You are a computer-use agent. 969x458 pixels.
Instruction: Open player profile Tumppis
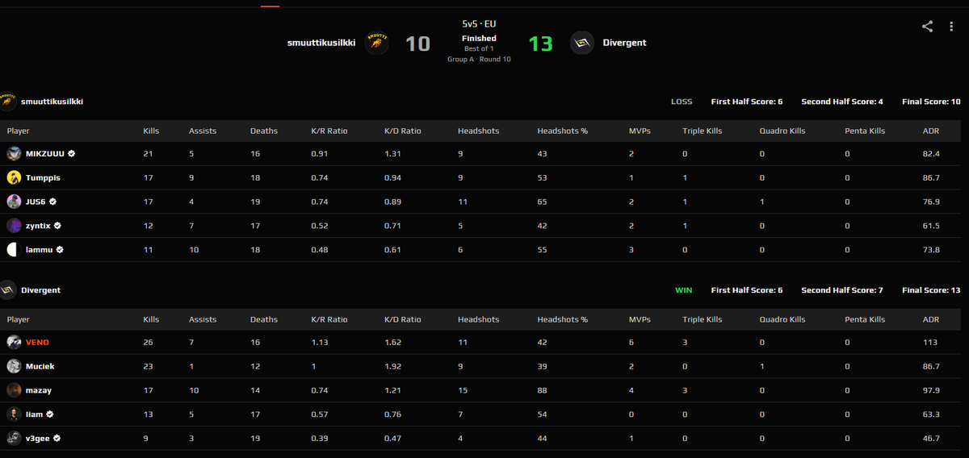43,177
